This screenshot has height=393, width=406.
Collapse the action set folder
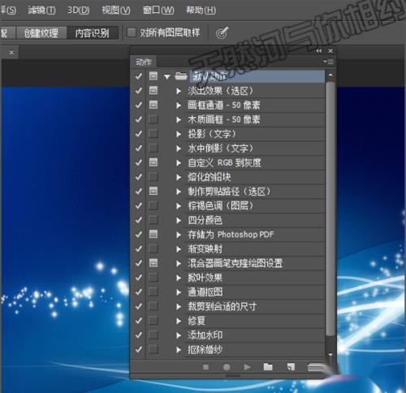coord(167,76)
